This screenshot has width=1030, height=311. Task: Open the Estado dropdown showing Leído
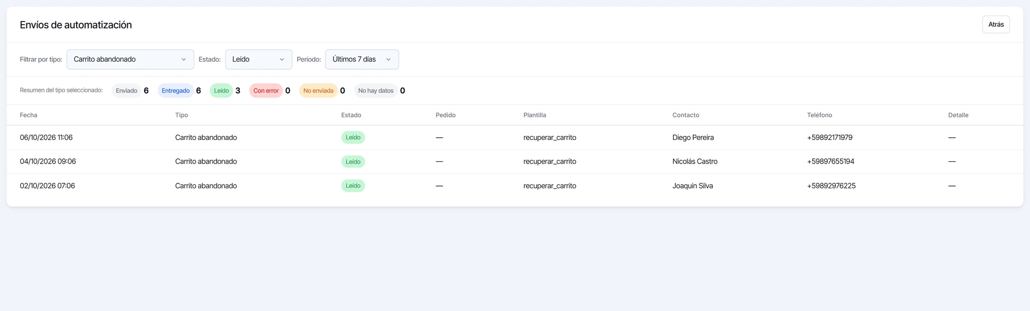click(x=259, y=60)
